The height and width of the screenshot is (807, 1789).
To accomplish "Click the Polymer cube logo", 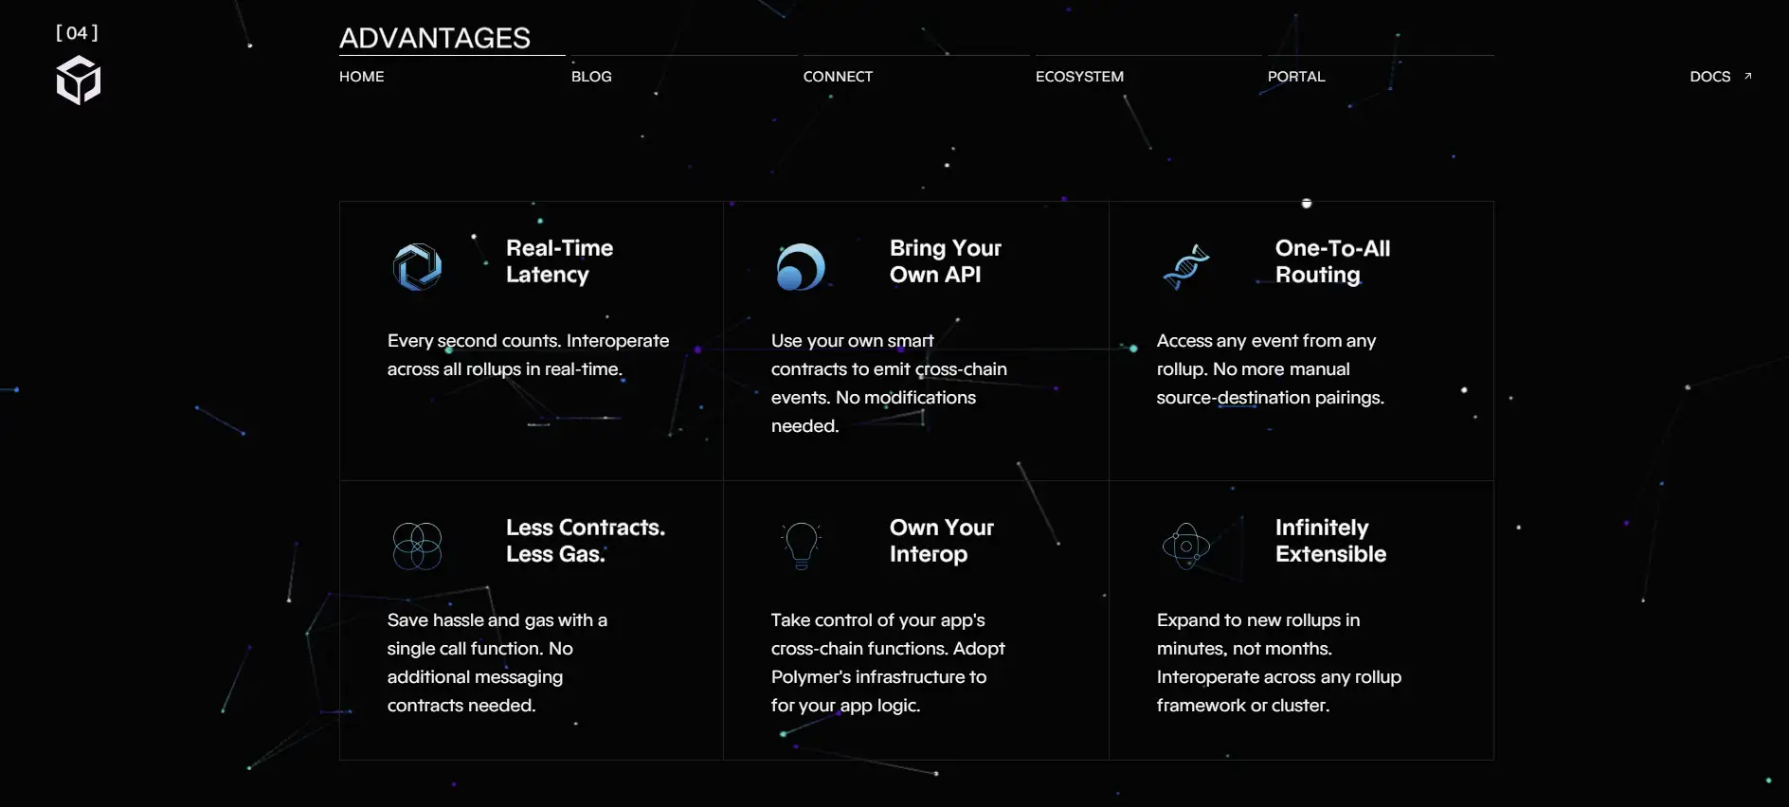I will point(79,80).
